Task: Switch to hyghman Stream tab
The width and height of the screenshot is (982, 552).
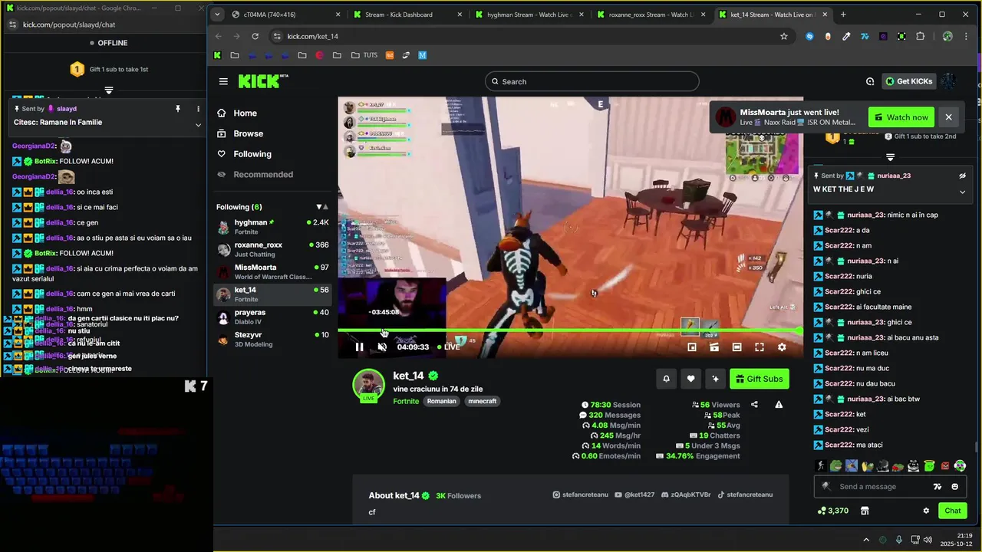Action: [x=528, y=15]
